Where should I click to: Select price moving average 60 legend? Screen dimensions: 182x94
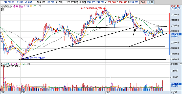pos(35,6)
